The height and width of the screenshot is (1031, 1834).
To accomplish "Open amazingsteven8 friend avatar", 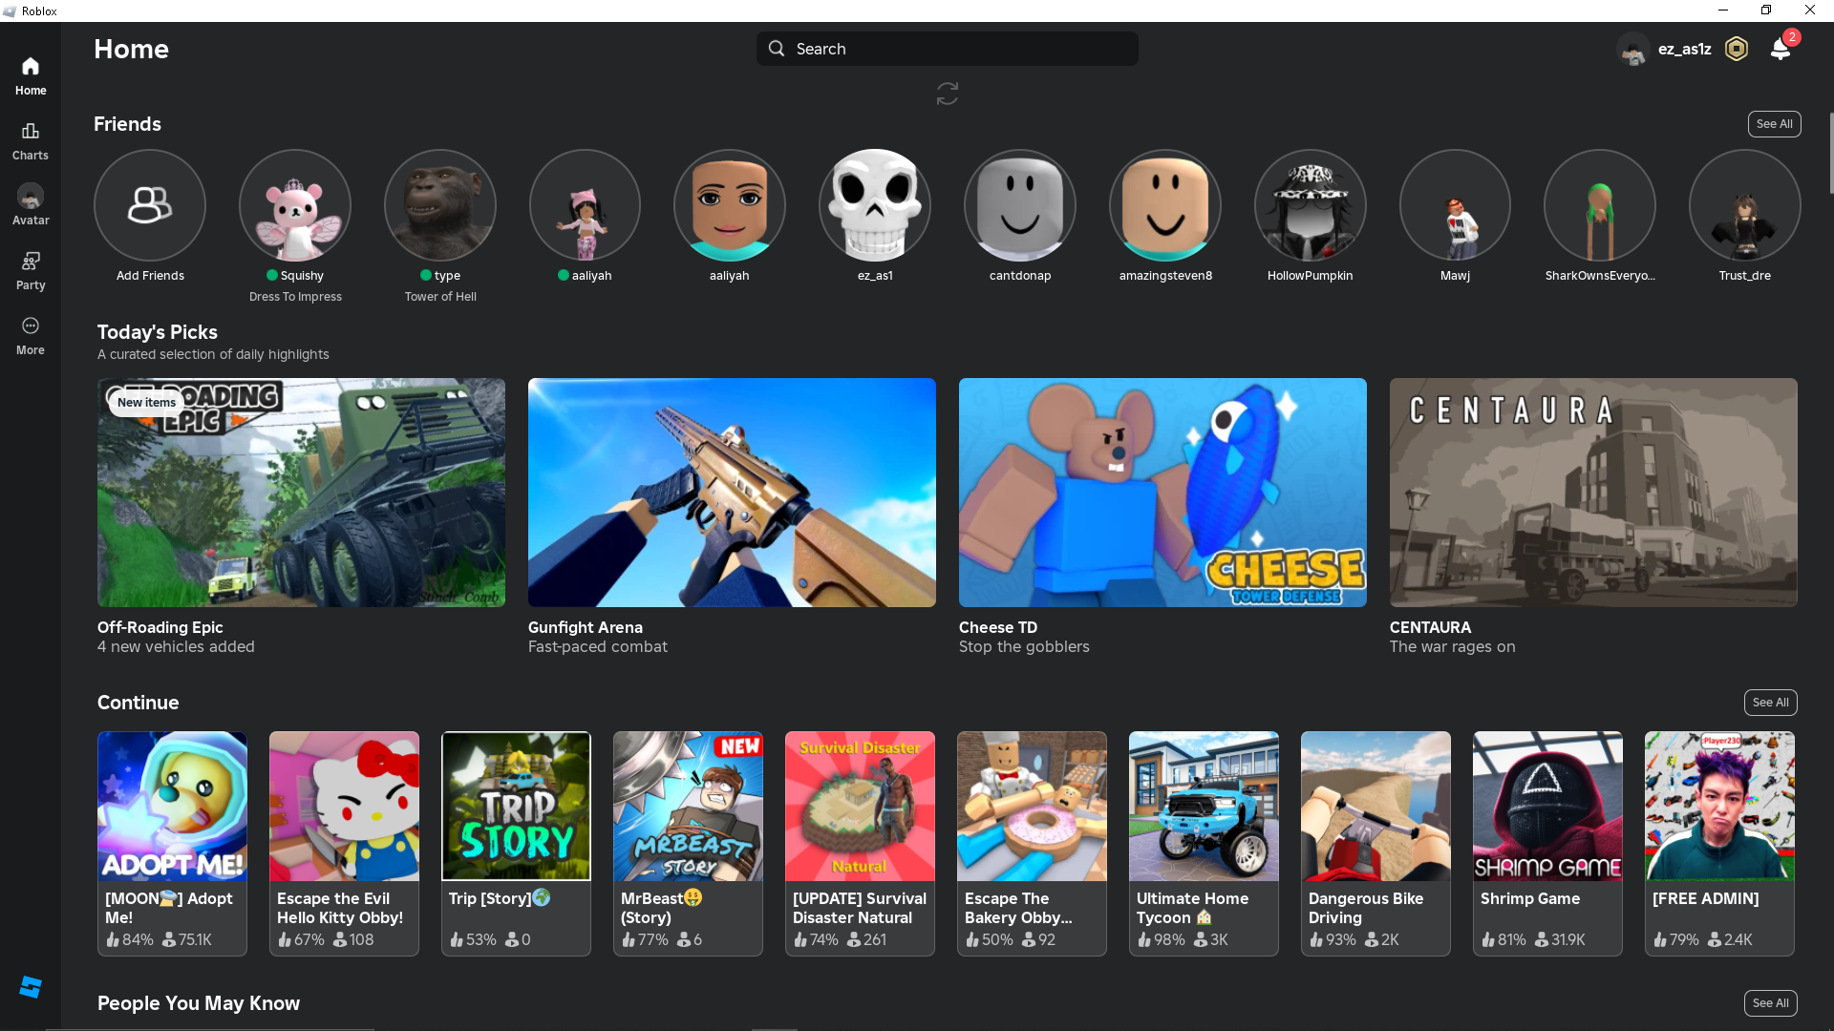I will click(x=1165, y=205).
